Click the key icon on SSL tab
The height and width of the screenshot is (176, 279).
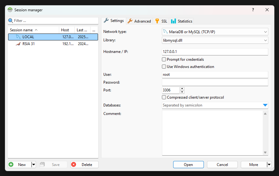click(157, 21)
